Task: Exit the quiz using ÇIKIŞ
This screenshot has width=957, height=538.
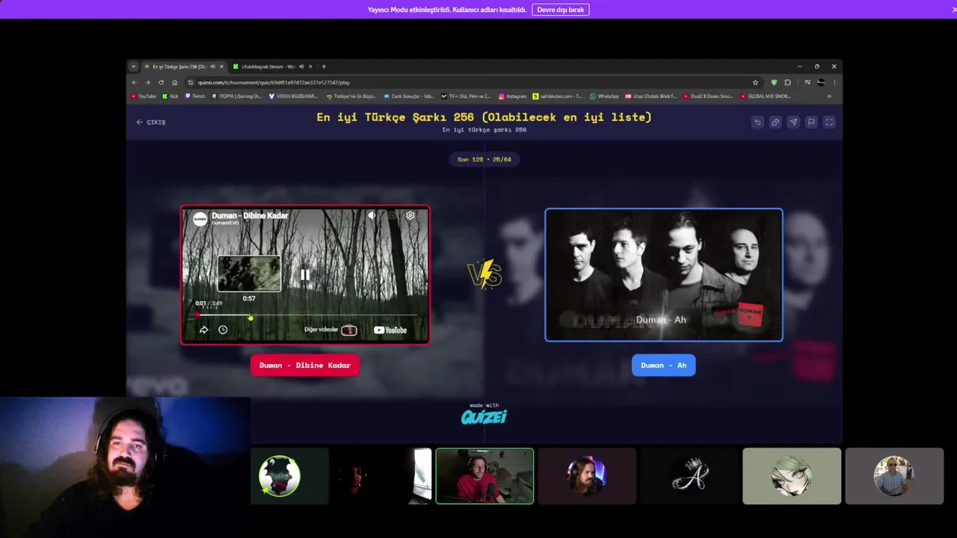Action: (151, 122)
